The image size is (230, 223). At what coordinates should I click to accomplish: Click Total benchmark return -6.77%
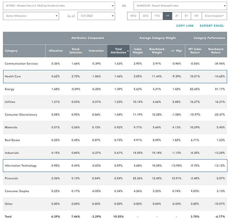220,217
